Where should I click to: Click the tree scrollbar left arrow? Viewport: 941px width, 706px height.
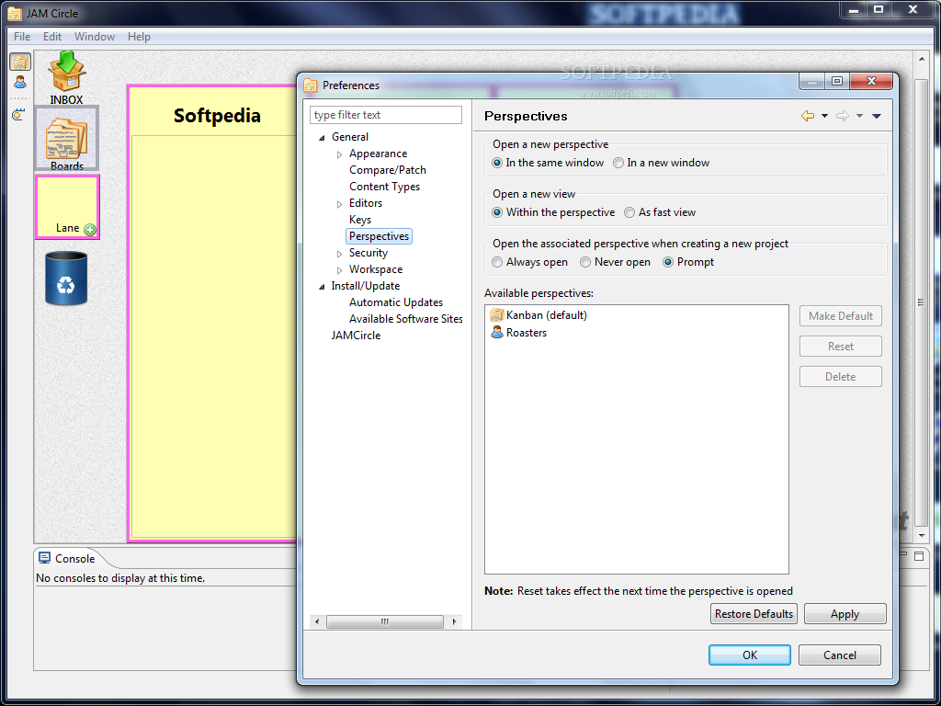tap(317, 621)
